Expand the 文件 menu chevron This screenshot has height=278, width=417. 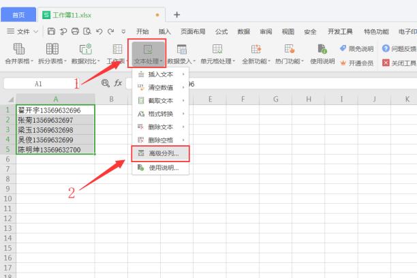tap(36, 31)
